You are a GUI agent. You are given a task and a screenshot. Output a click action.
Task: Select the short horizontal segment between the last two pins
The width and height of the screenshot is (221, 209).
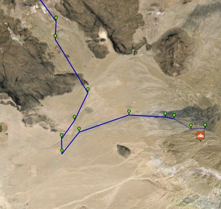click(198, 128)
